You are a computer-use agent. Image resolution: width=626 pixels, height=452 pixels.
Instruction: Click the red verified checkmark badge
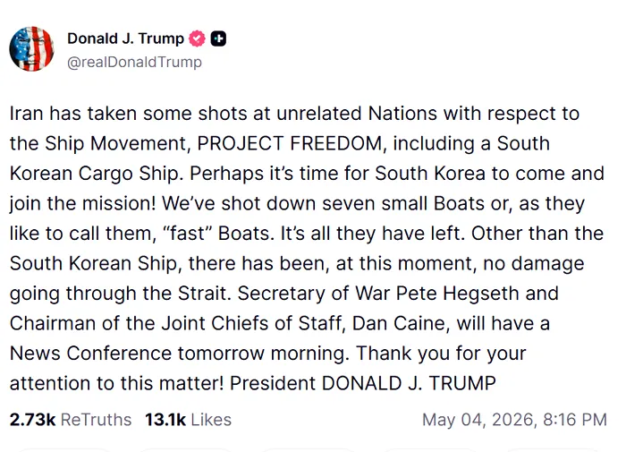[x=197, y=38]
